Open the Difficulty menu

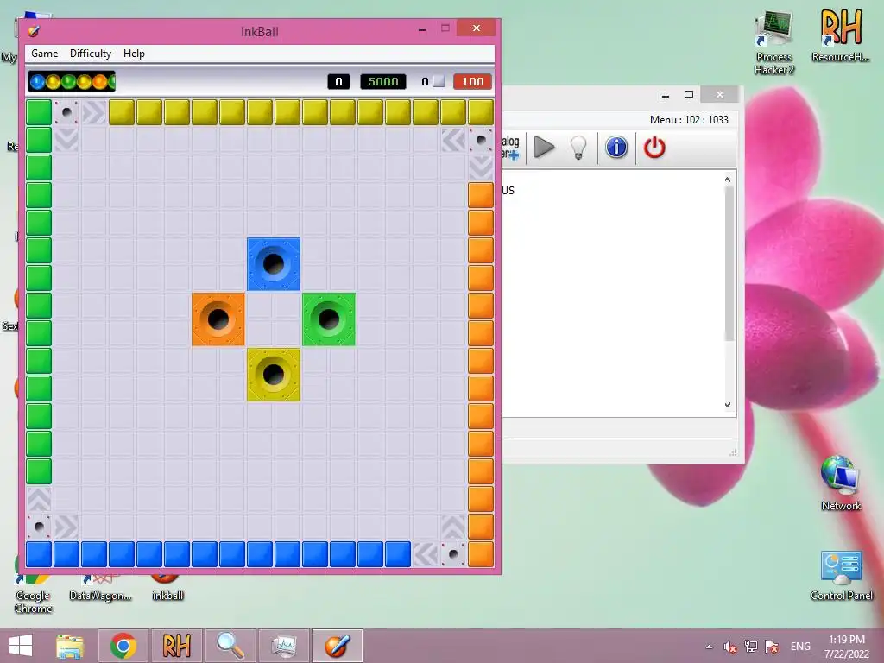pos(90,54)
